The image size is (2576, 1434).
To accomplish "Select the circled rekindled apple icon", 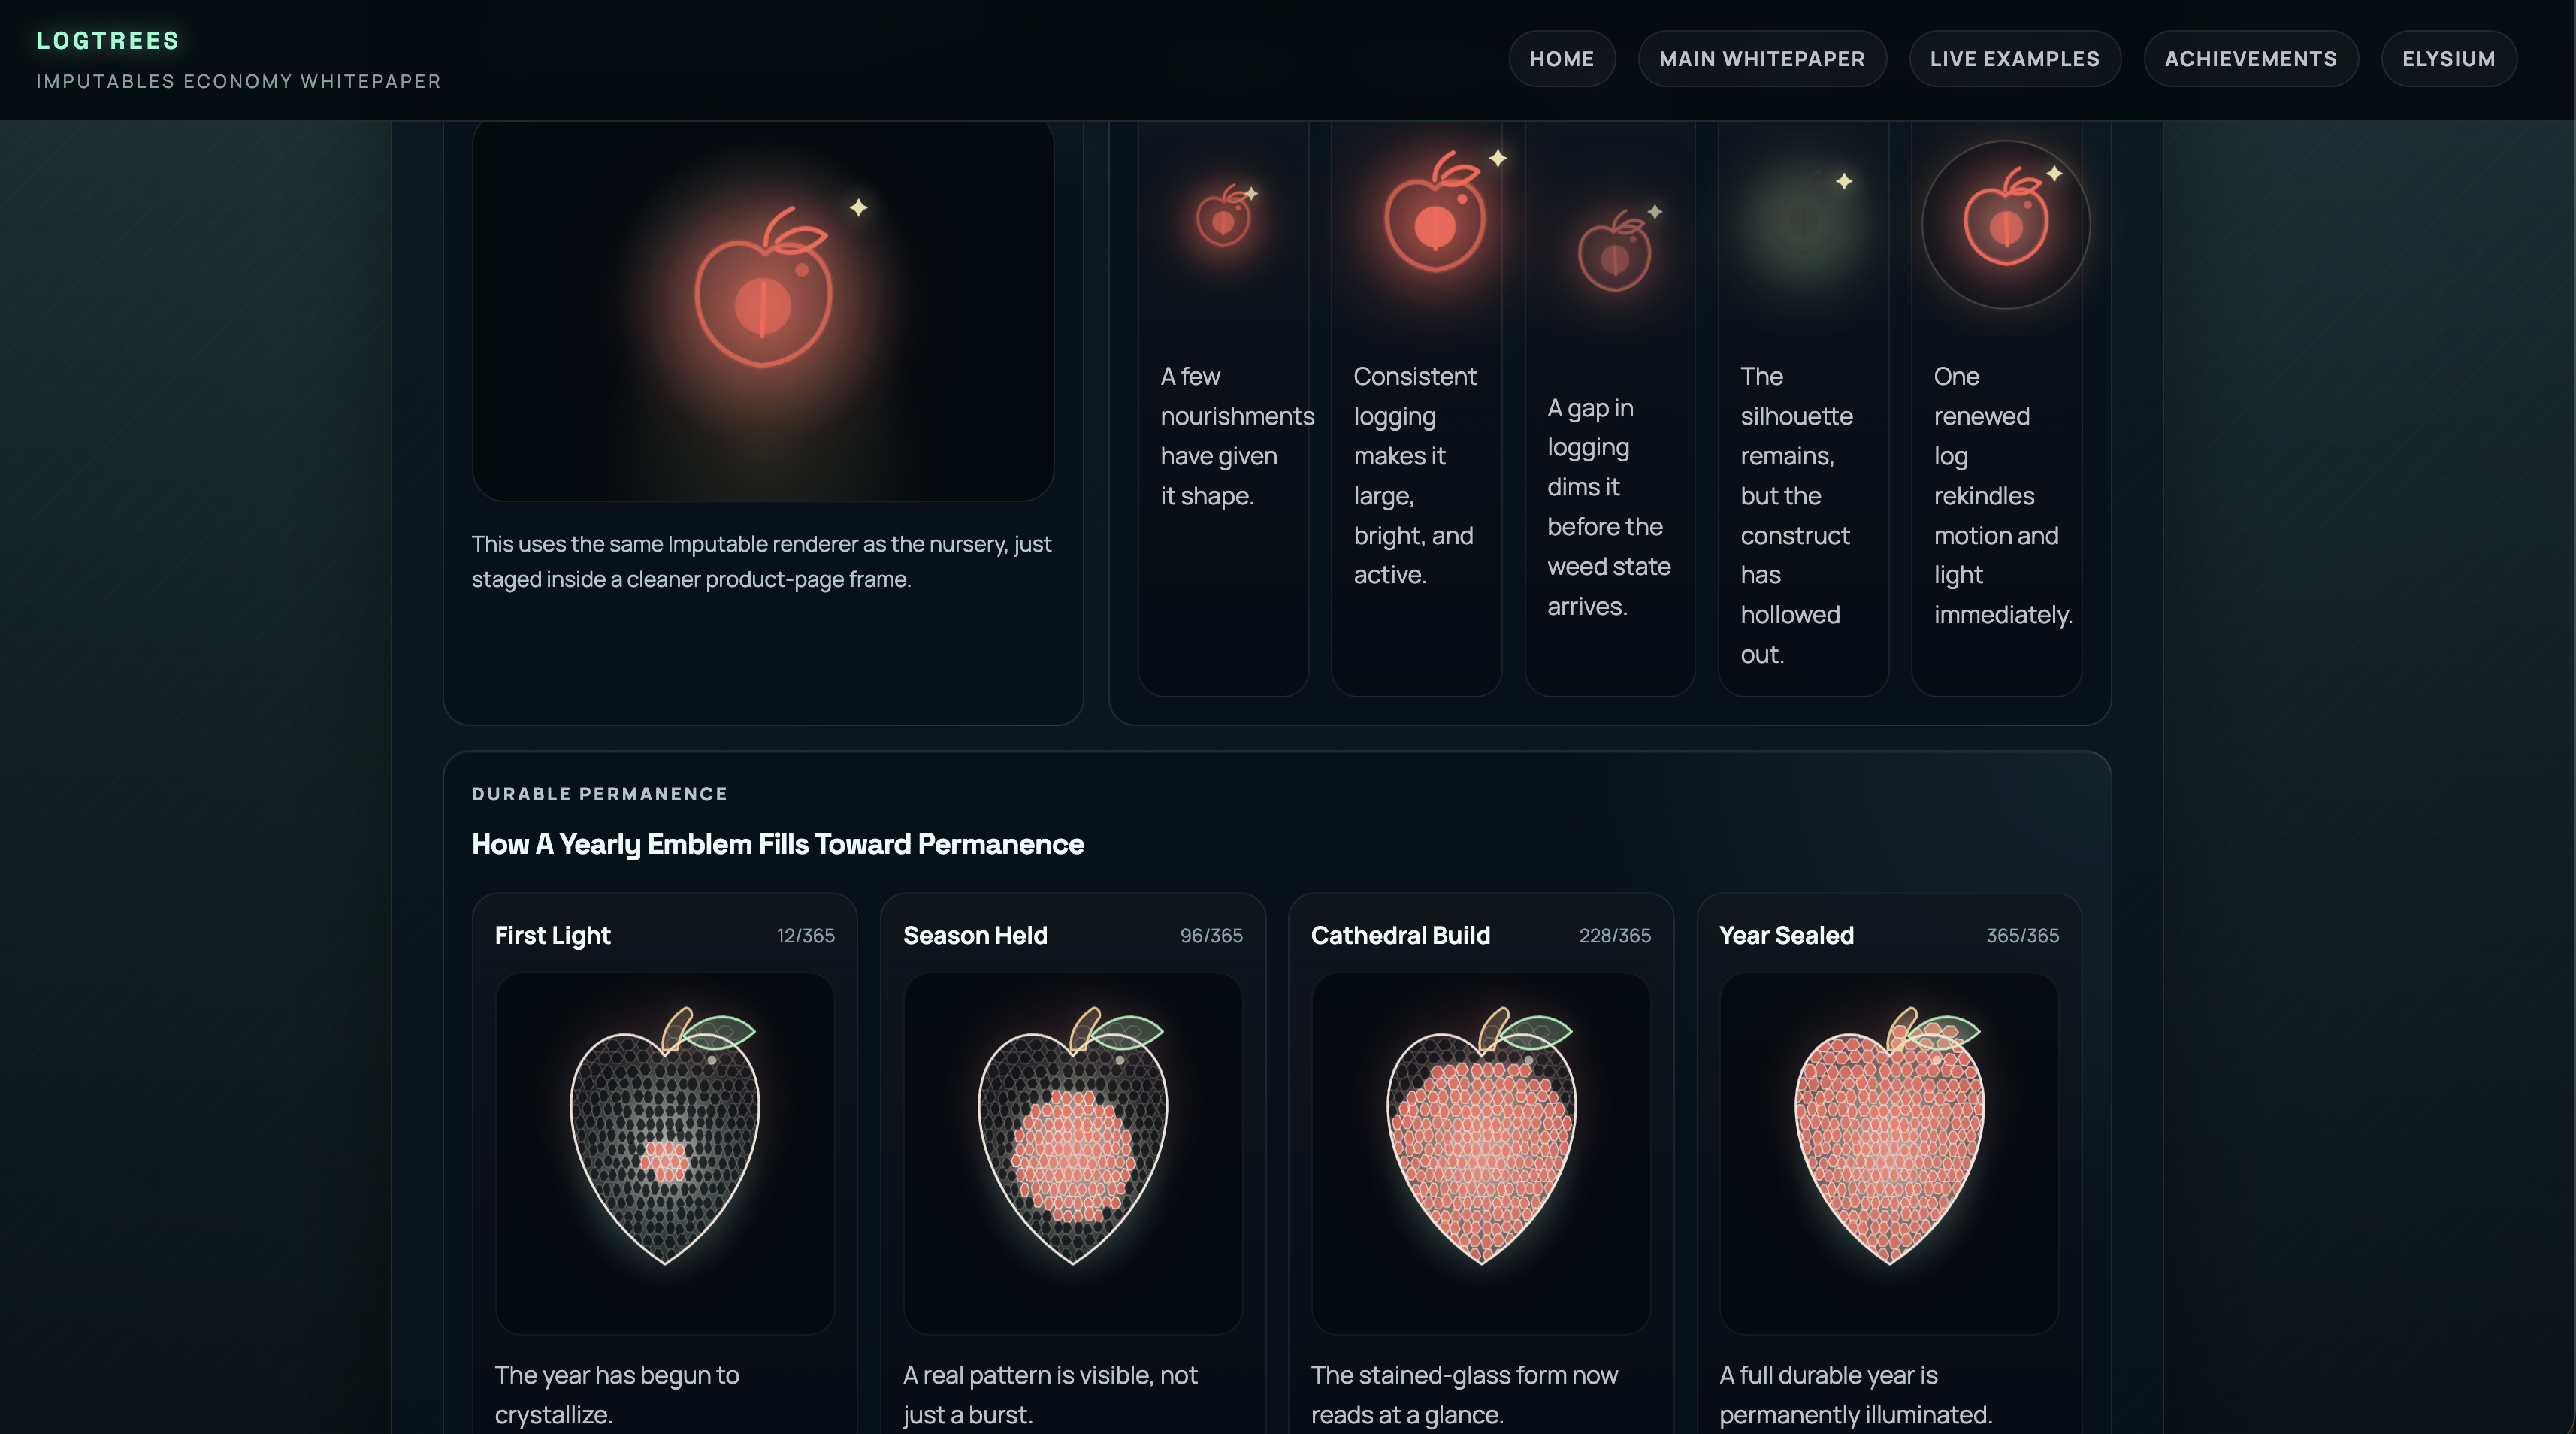I will tap(2005, 224).
